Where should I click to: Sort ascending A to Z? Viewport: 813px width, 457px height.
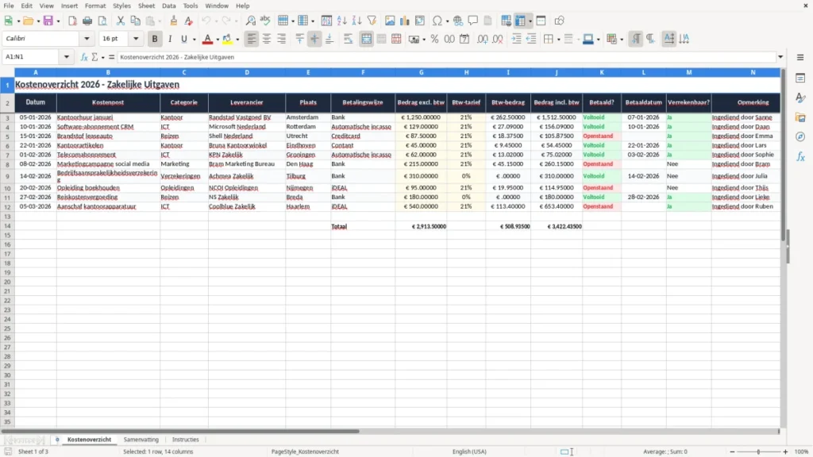tap(341, 21)
